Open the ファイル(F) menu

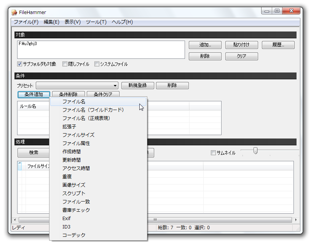click(x=26, y=22)
